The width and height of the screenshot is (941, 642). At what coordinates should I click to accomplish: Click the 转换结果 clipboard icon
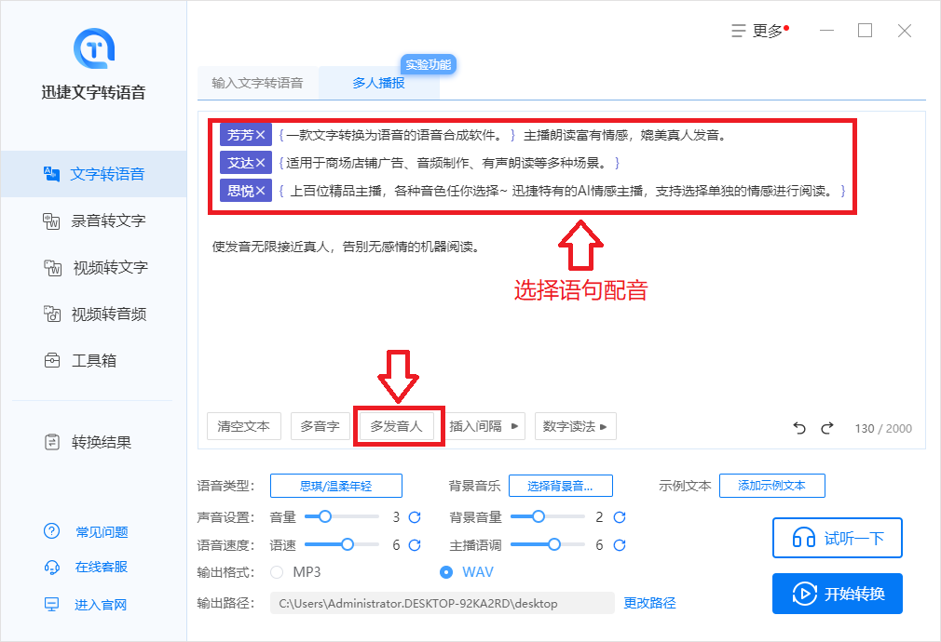point(52,442)
